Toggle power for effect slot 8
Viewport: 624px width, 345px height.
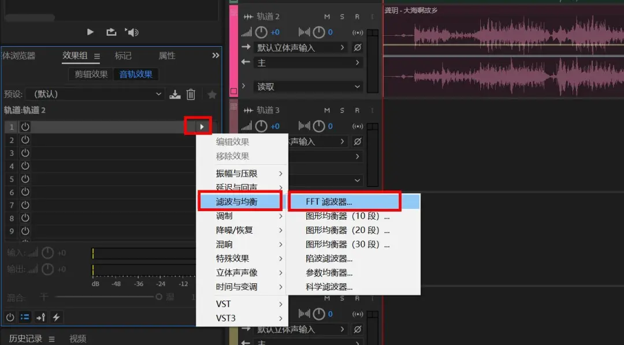[25, 218]
